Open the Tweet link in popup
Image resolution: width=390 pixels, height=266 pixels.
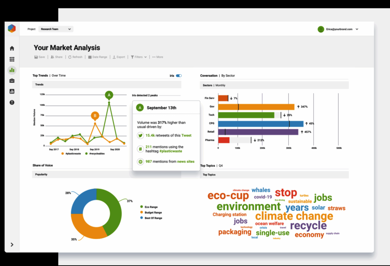(186, 135)
